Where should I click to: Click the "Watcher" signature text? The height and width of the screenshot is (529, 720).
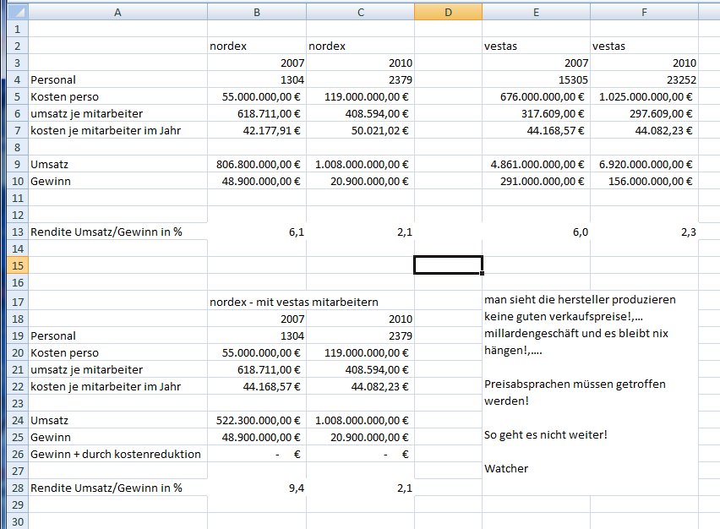tap(506, 468)
